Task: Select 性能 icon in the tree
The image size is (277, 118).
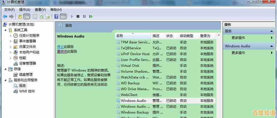Action: (16, 58)
